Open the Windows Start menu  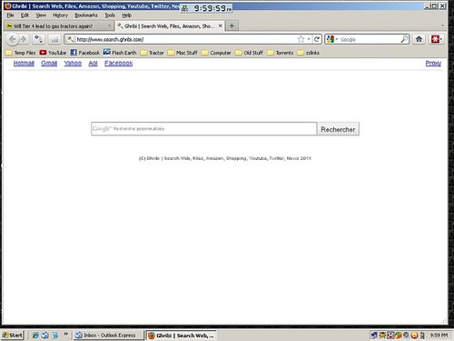click(13, 335)
